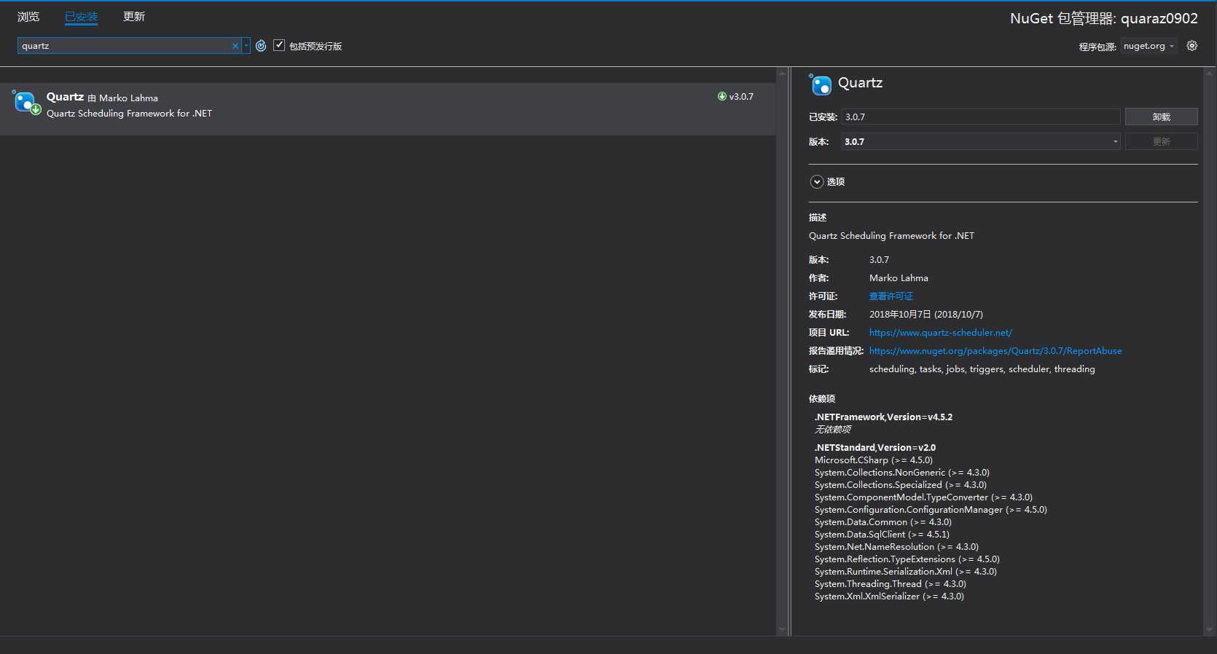This screenshot has height=654, width=1217.
Task: Click the 更新 button beside version dropdown
Action: pyautogui.click(x=1162, y=141)
